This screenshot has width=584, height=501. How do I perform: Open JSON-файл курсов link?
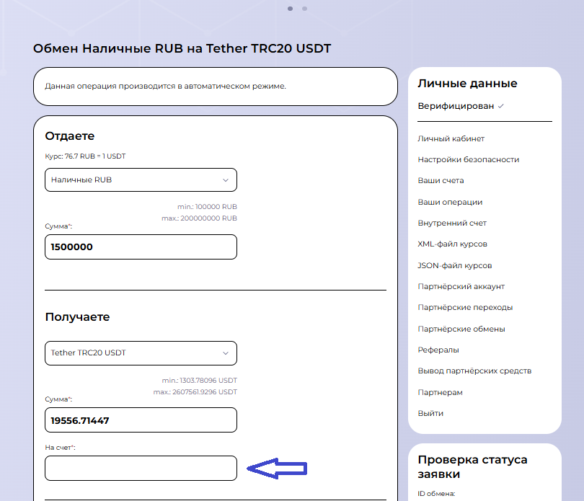coord(455,265)
